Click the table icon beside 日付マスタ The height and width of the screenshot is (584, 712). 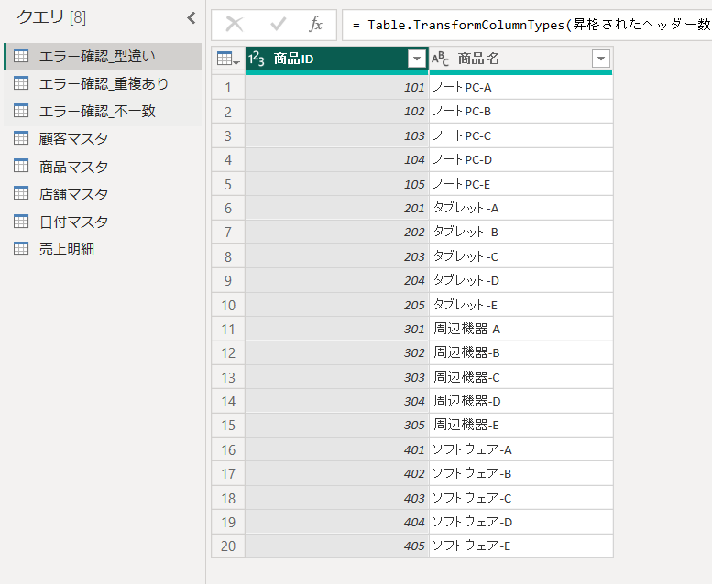21,221
